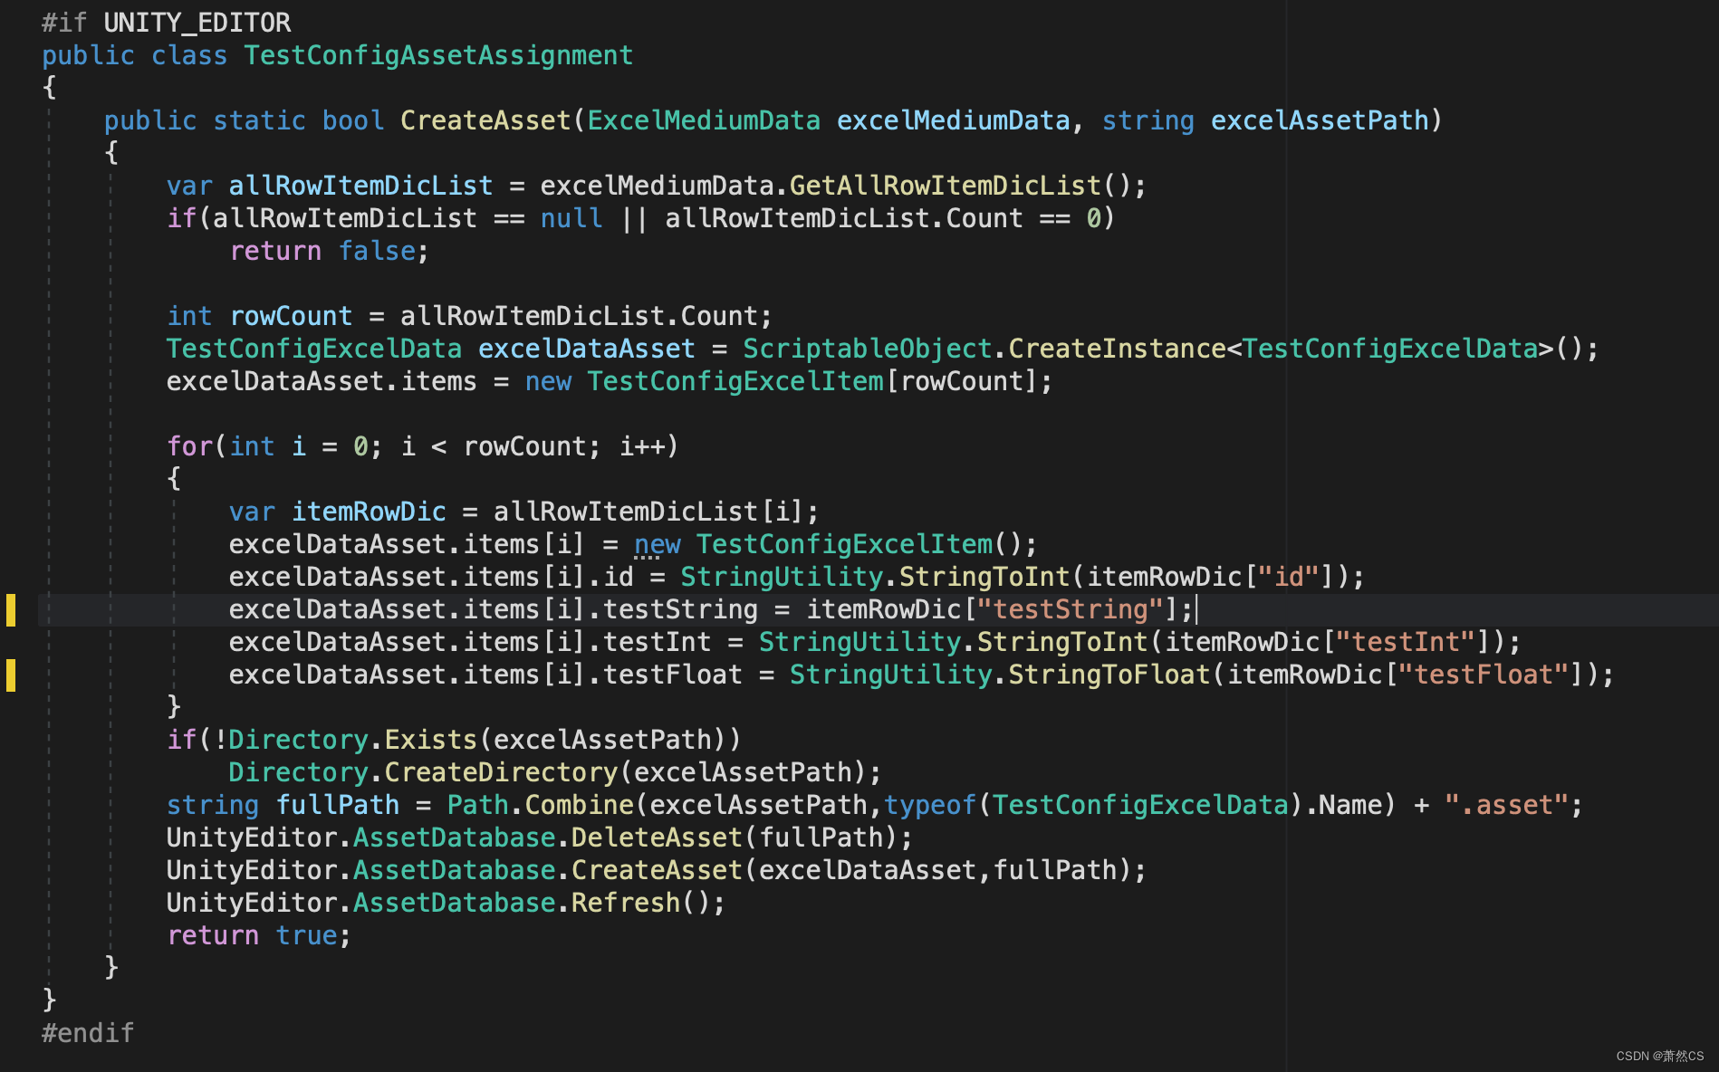The image size is (1719, 1072).
Task: Select the Path.Combine call on the fullPath line
Action: (539, 804)
